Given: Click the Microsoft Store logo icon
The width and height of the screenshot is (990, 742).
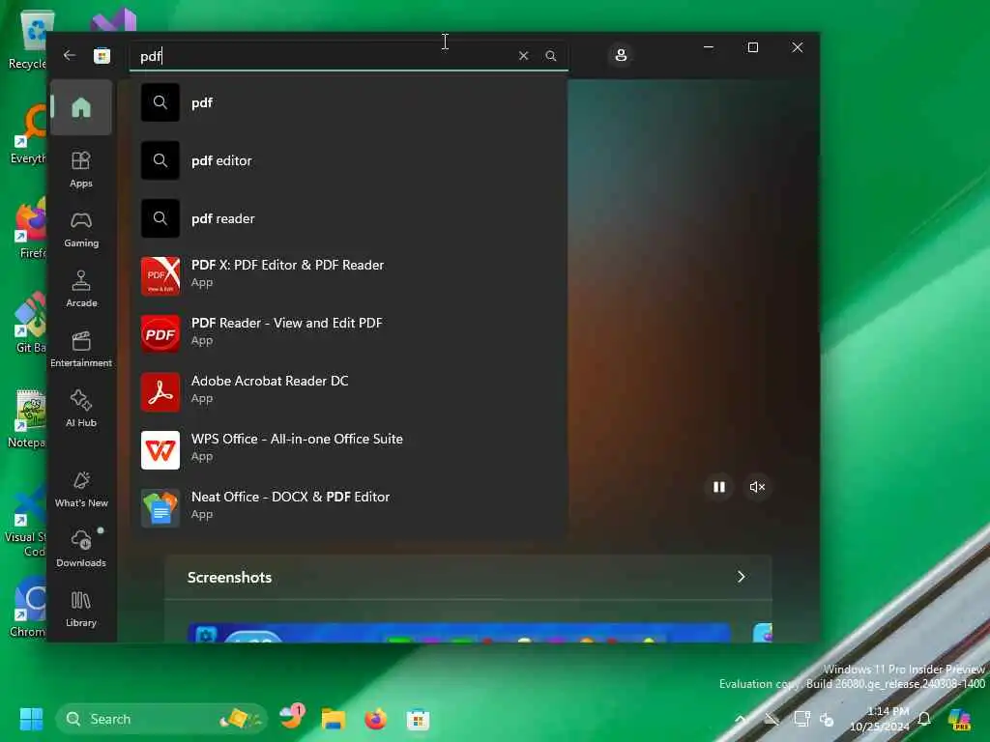Looking at the screenshot, I should pyautogui.click(x=102, y=55).
